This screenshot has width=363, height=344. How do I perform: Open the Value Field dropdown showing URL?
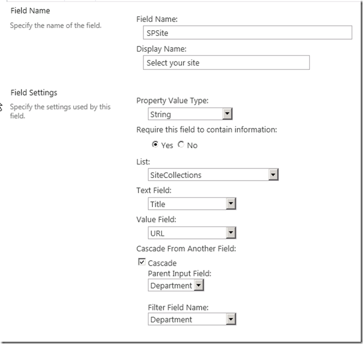coord(231,233)
